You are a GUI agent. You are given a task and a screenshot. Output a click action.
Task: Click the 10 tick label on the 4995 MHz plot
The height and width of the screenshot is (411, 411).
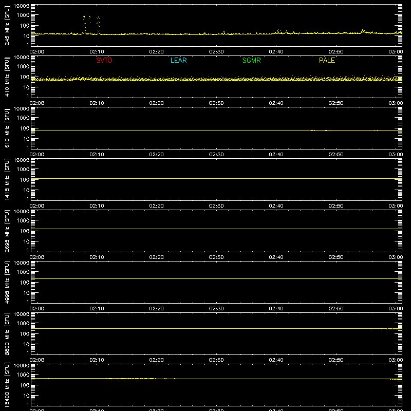coord(26,293)
